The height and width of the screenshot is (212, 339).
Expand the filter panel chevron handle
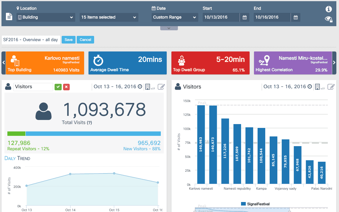pos(169,28)
